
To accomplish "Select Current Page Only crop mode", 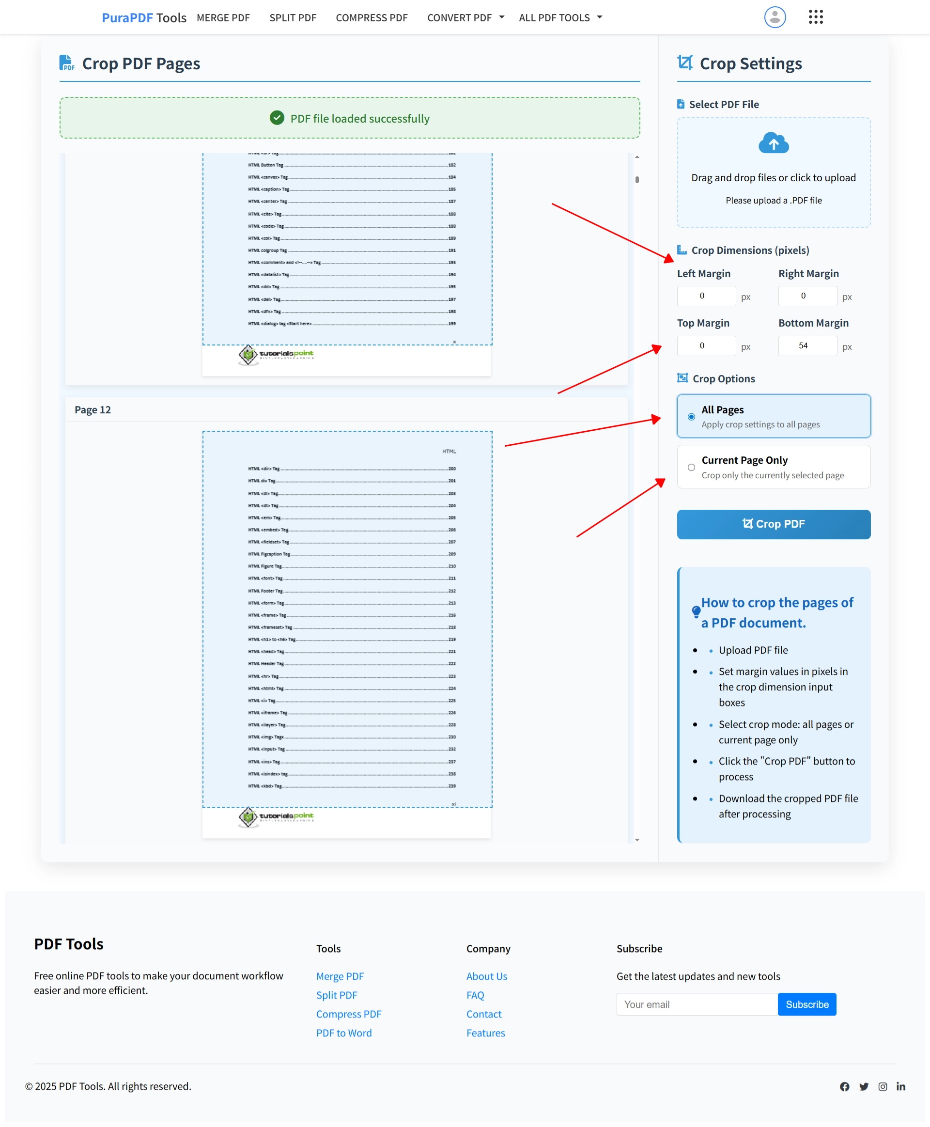I will (x=692, y=467).
